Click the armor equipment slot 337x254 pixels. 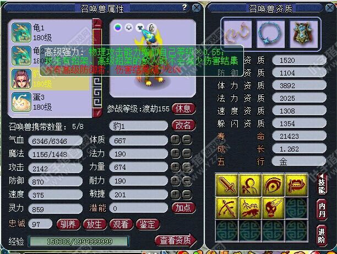(303, 34)
